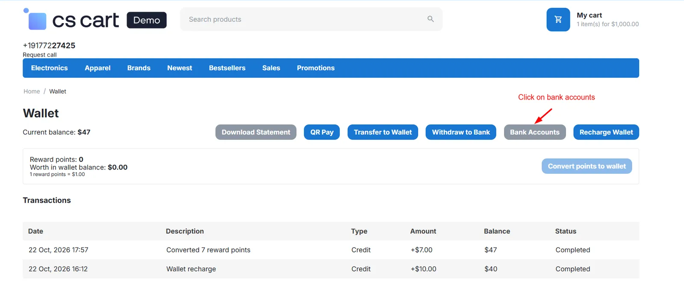The height and width of the screenshot is (284, 684).
Task: Open the QR Pay button
Action: [322, 132]
